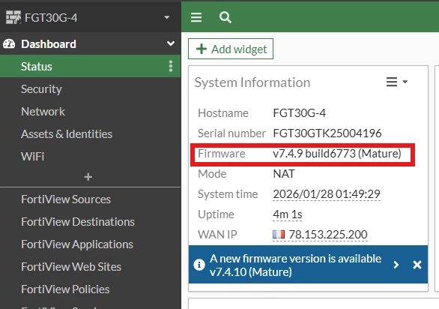Add a new dashboard with plus icon

[x=88, y=177]
